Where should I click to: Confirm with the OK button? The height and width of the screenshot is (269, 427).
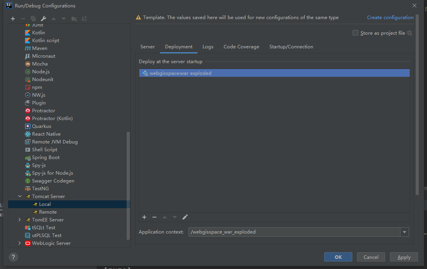pos(338,257)
